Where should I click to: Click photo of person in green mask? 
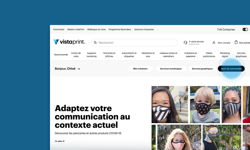click(222, 137)
